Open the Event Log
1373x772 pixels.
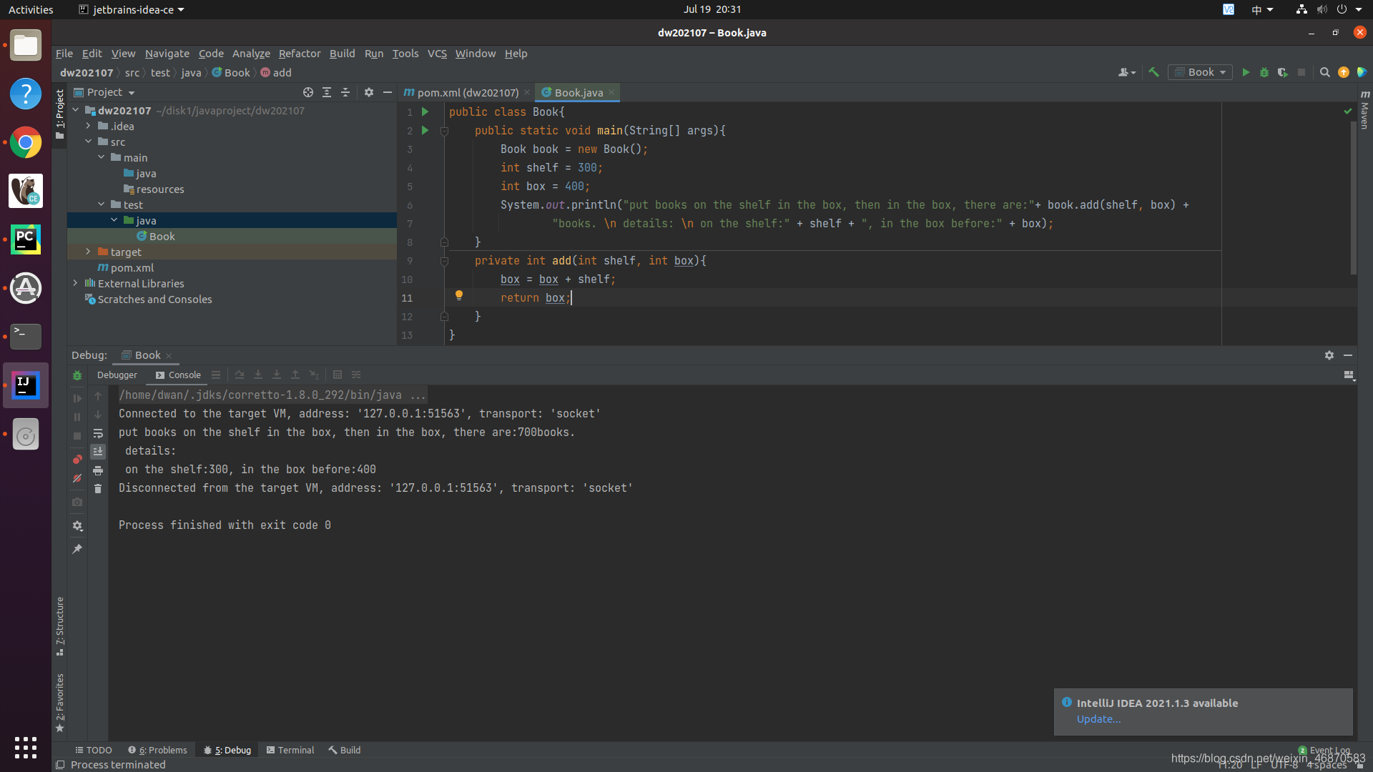(x=1324, y=751)
